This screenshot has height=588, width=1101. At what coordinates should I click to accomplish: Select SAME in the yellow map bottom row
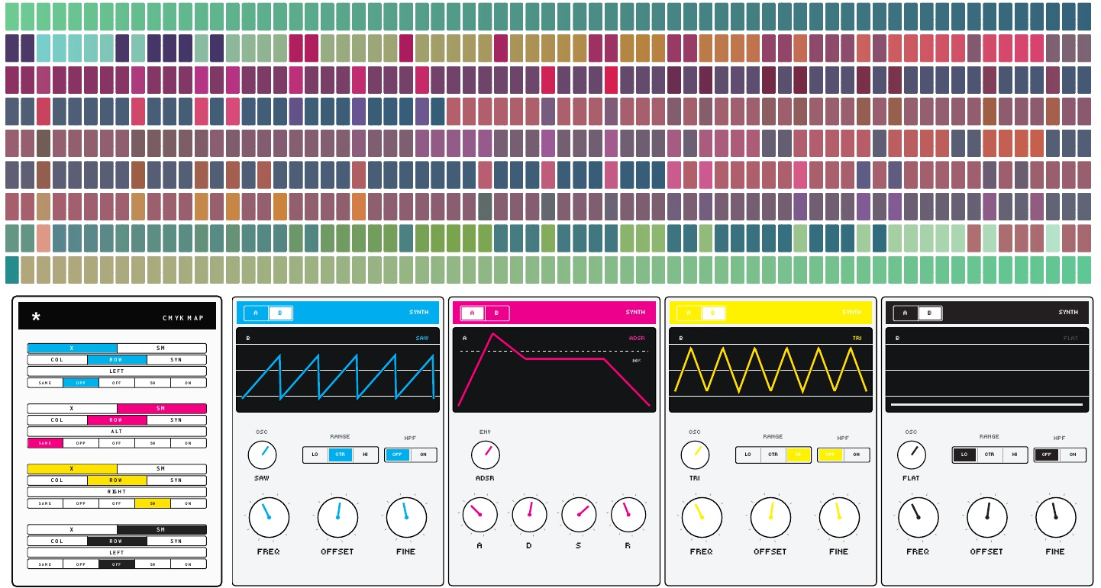coord(45,503)
